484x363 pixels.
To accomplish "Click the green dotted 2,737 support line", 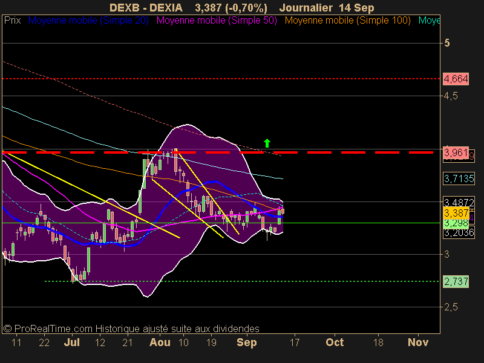I will pyautogui.click(x=242, y=281).
